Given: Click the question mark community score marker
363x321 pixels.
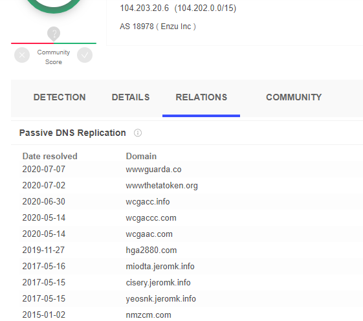Looking at the screenshot, I should coord(54,34).
